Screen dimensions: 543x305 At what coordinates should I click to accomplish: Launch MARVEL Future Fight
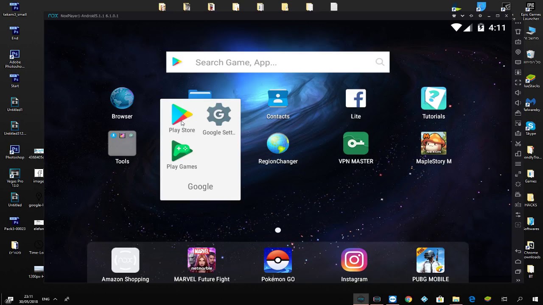202,265
